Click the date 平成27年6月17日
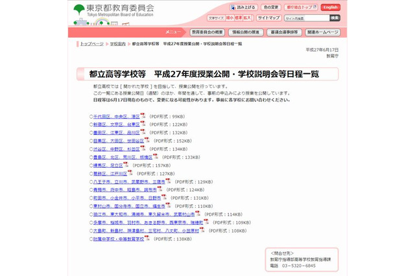The height and width of the screenshot is (276, 415). [x=322, y=50]
